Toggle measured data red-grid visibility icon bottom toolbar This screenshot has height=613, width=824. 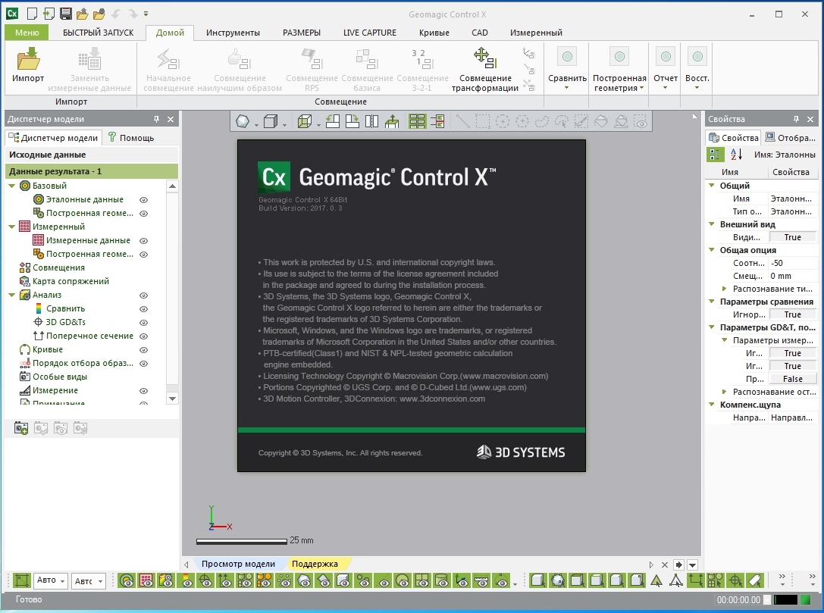click(146, 580)
